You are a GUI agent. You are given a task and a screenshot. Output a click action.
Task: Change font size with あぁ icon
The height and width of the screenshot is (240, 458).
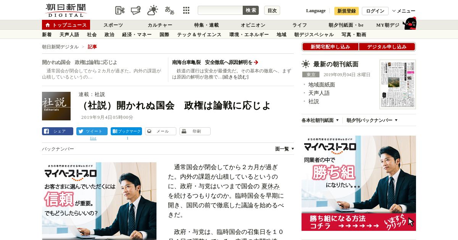click(169, 10)
